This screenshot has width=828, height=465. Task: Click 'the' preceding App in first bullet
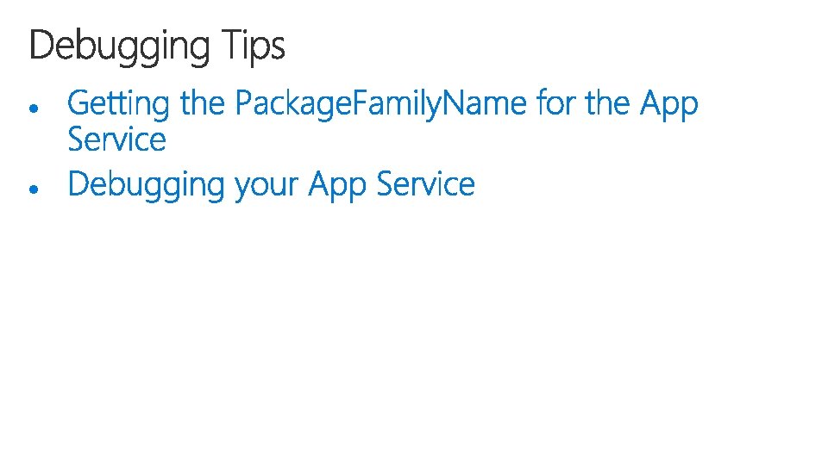pos(608,102)
